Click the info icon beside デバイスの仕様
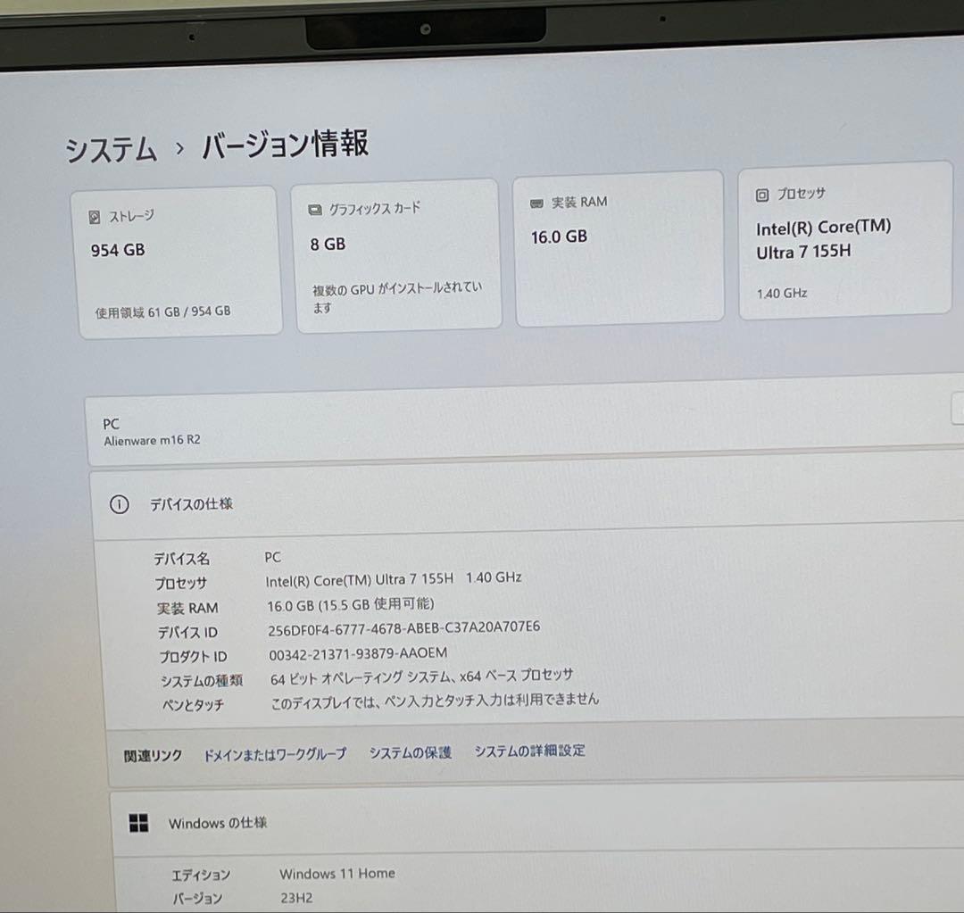The width and height of the screenshot is (964, 913). pyautogui.click(x=119, y=504)
